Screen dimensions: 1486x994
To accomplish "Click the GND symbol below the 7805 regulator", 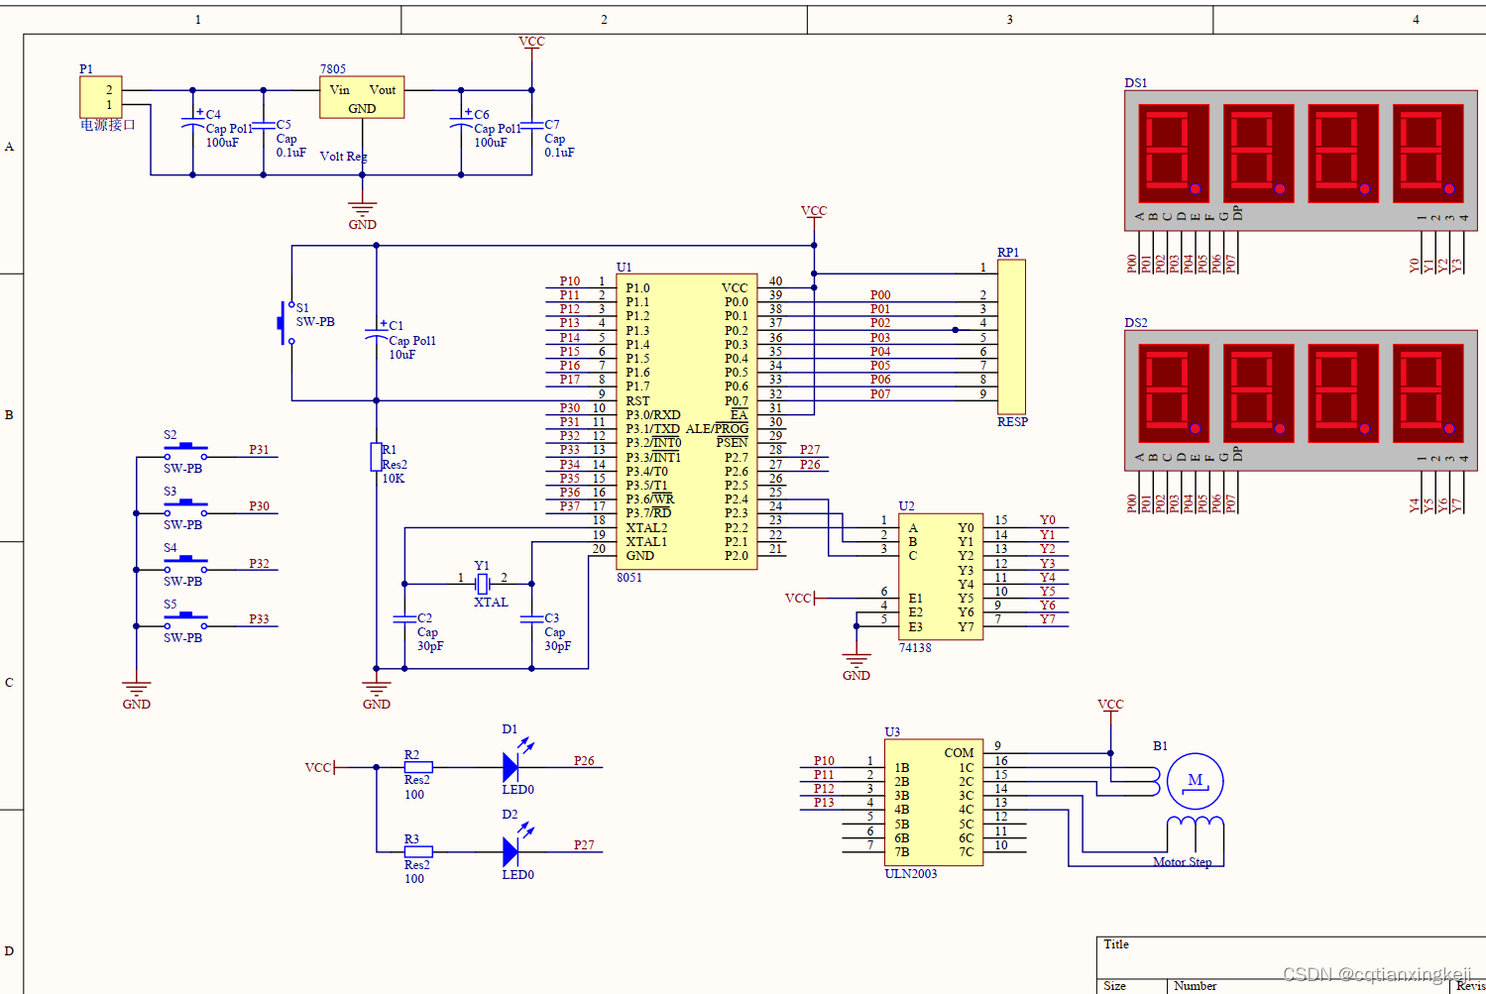I will [363, 216].
